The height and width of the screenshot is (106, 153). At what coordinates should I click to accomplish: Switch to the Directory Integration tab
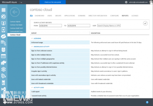[x=98, y=16]
